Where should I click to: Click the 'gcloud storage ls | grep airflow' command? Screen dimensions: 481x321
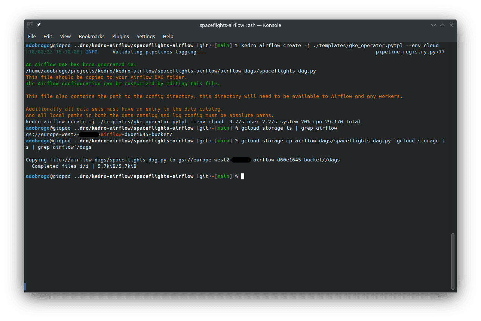pos(289,128)
